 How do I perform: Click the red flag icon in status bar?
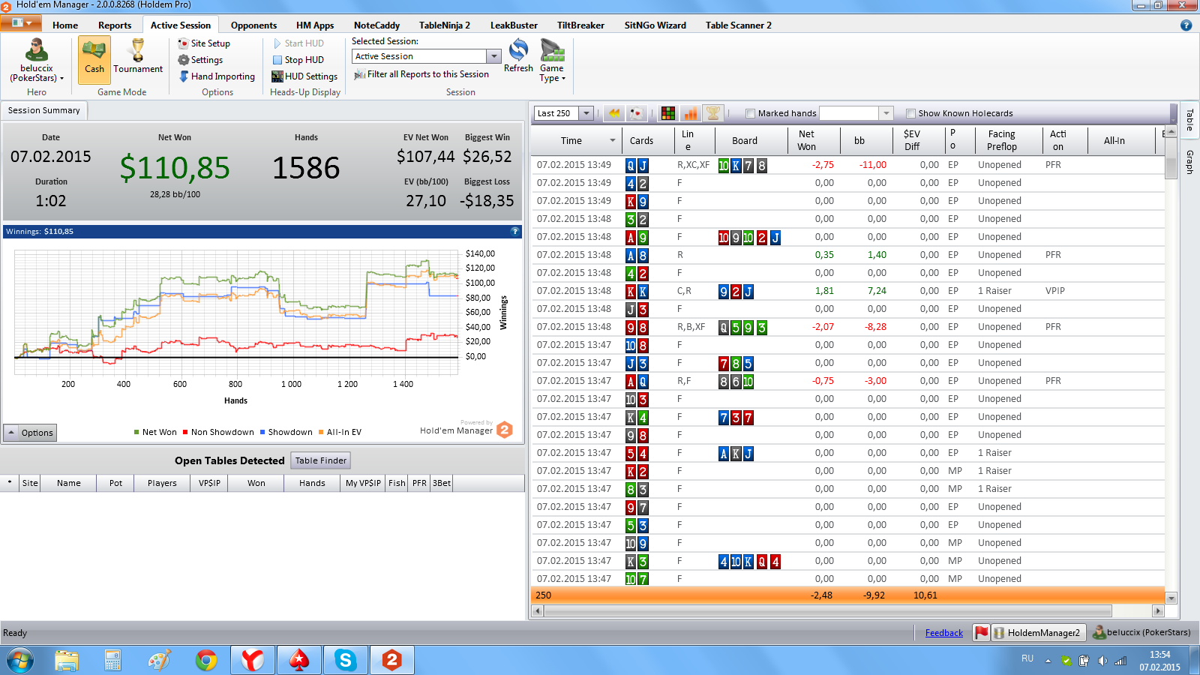coord(981,632)
